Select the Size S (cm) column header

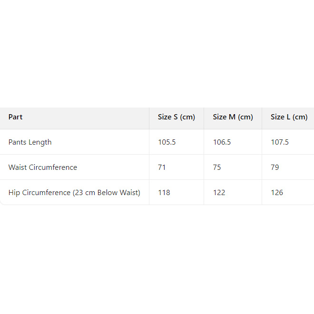[x=177, y=117]
